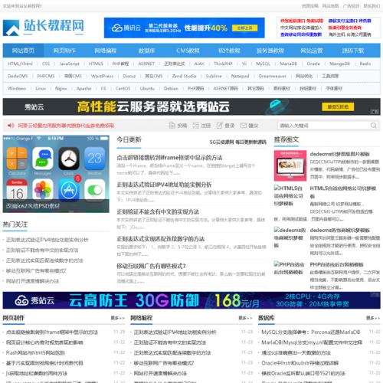Click the Nginx subcategory link
This screenshot has width=383, height=383.
click(61, 88)
